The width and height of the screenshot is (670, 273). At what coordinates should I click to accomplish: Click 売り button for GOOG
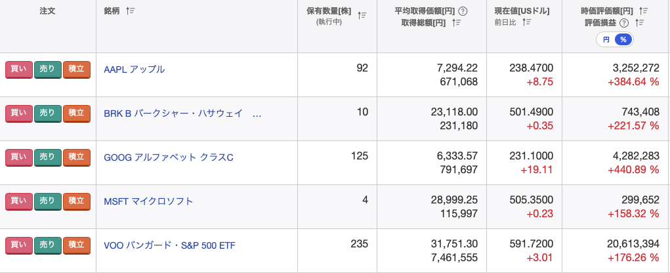pos(47,157)
